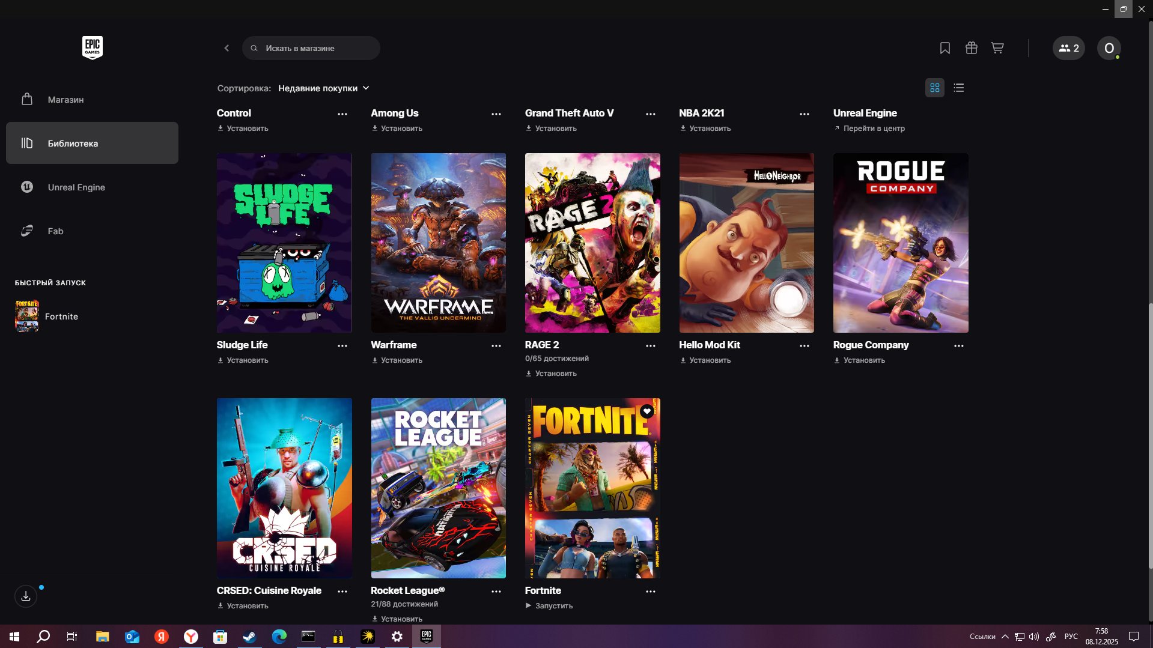Open the options menu on Rogue Company

[x=959, y=346]
